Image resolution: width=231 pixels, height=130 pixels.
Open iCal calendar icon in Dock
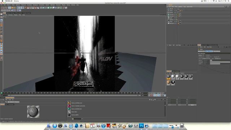click(93, 126)
